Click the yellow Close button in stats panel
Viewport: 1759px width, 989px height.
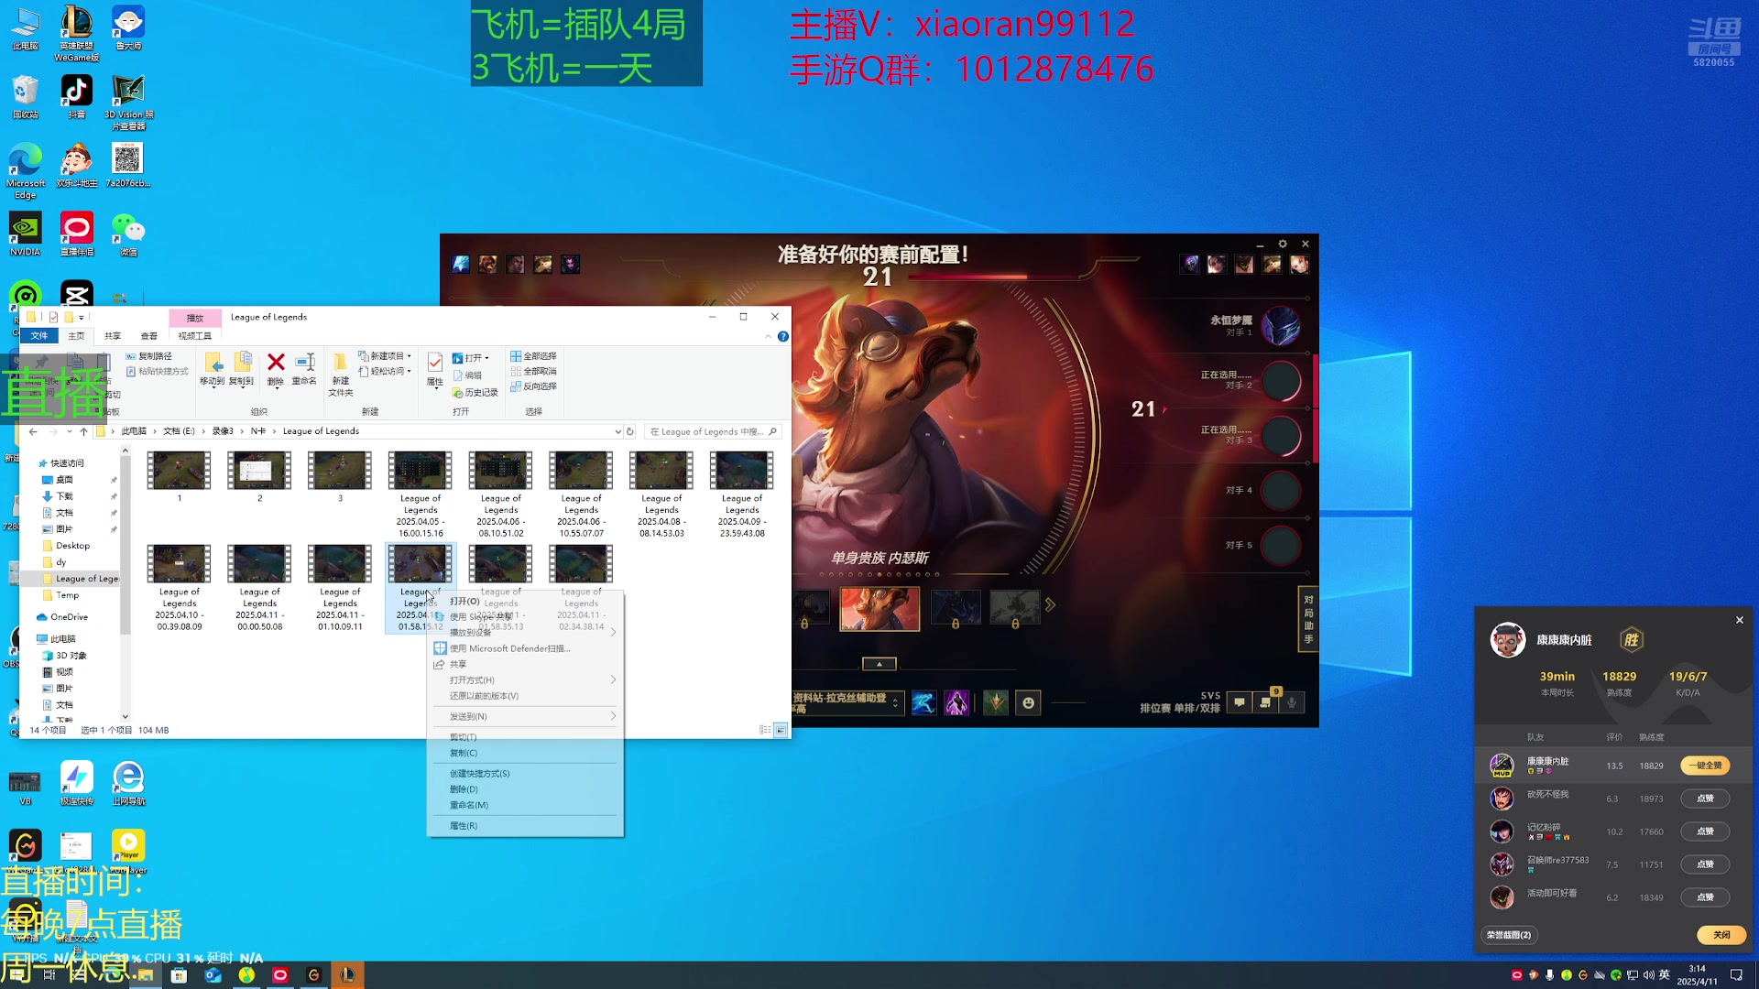point(1721,935)
